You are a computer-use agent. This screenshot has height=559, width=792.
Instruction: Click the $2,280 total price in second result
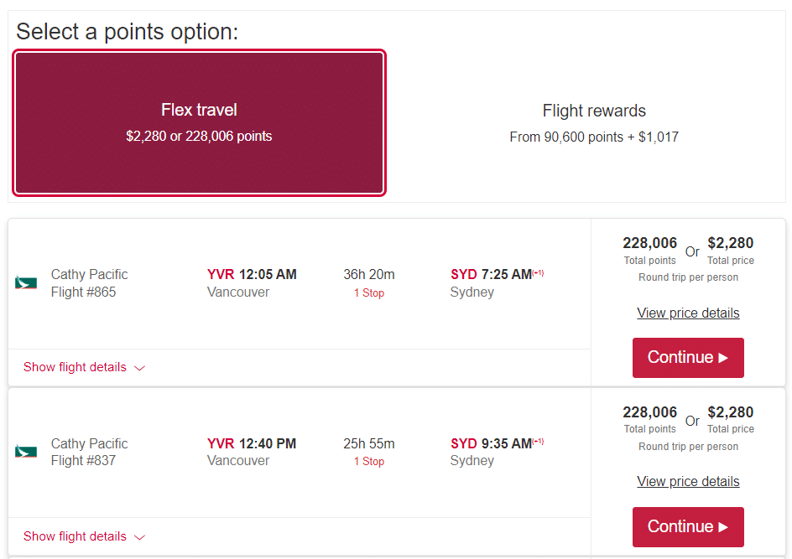point(730,412)
